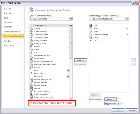This screenshot has width=140, height=114.
Task: Click the Increase Font Size icon
Action: [31, 91]
